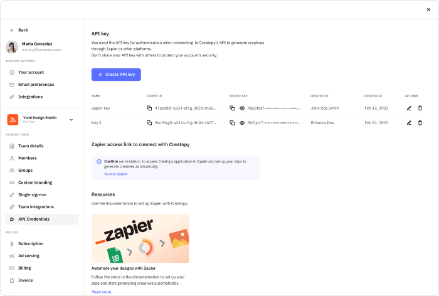Click the Create API key button
Screen dimensions: 439x296
pos(116,75)
